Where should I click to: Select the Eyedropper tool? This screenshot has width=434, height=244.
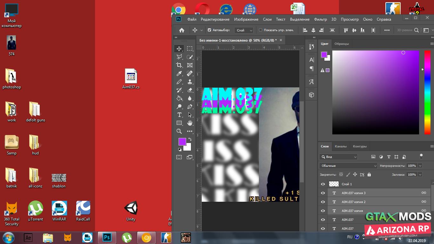(179, 73)
